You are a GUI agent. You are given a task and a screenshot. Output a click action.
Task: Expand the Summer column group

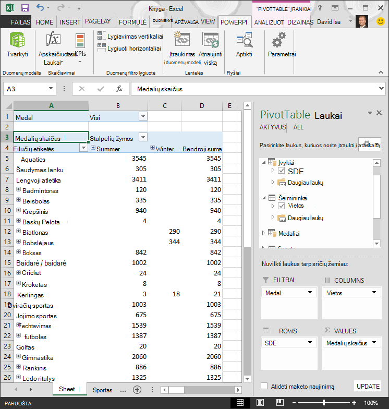click(93, 148)
